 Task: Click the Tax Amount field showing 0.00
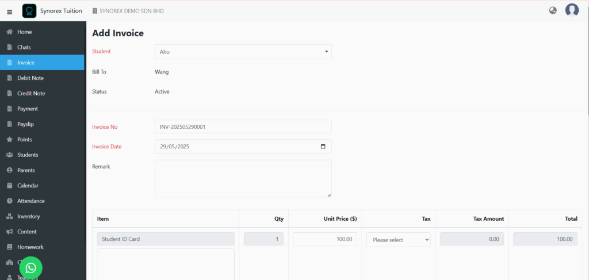point(472,239)
